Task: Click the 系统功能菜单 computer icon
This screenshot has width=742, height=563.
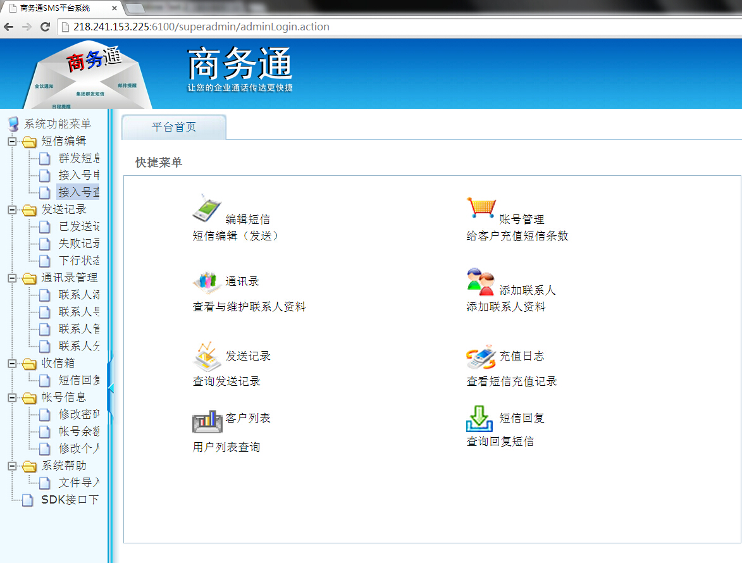Action: tap(14, 124)
